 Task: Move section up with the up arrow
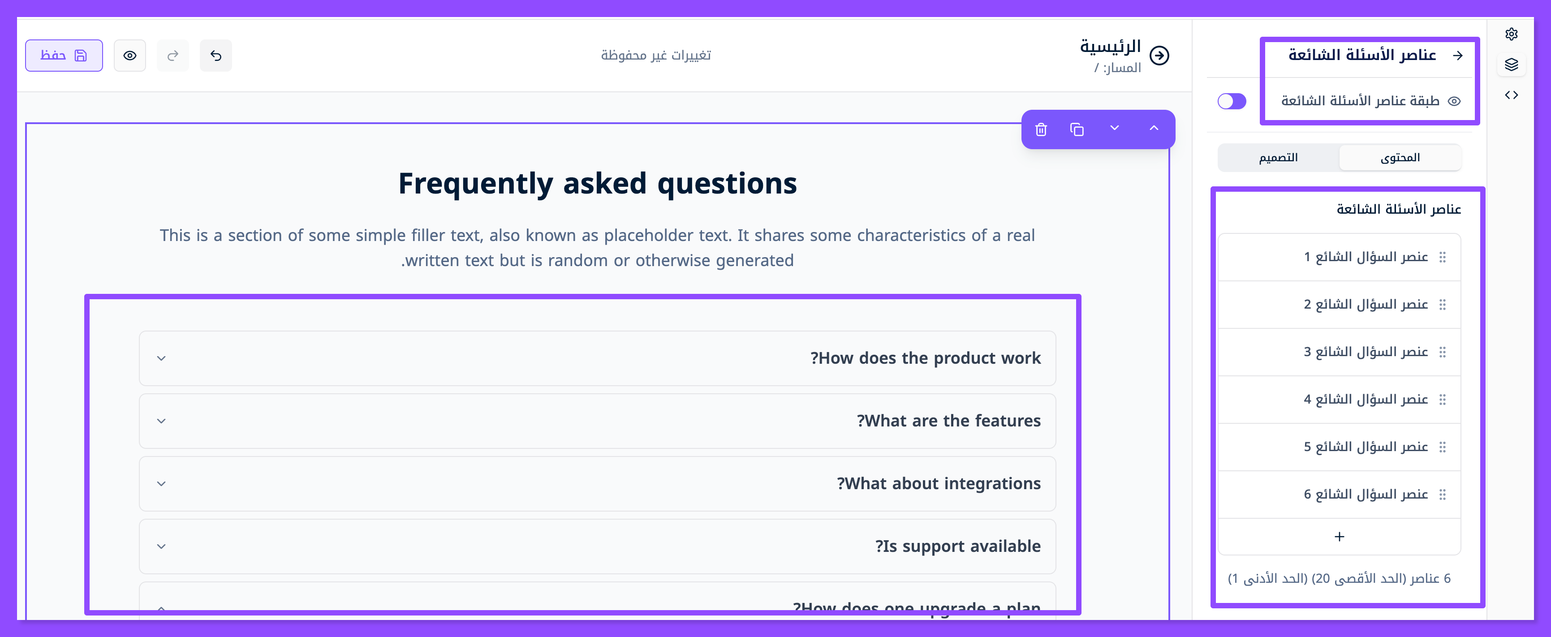pyautogui.click(x=1154, y=128)
